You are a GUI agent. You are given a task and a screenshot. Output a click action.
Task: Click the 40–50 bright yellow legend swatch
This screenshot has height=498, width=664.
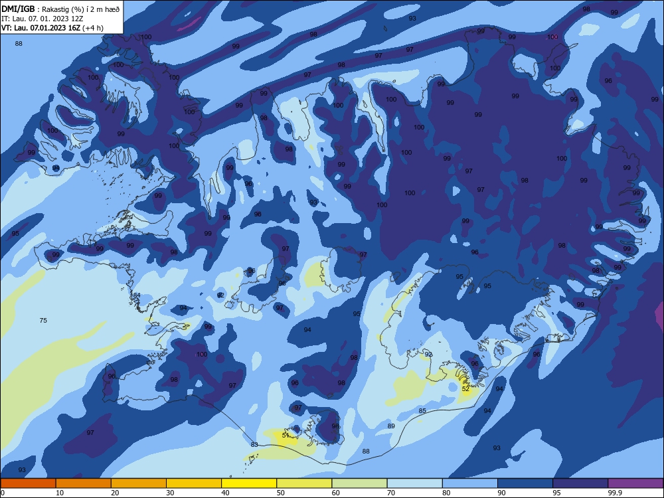[x=249, y=483]
